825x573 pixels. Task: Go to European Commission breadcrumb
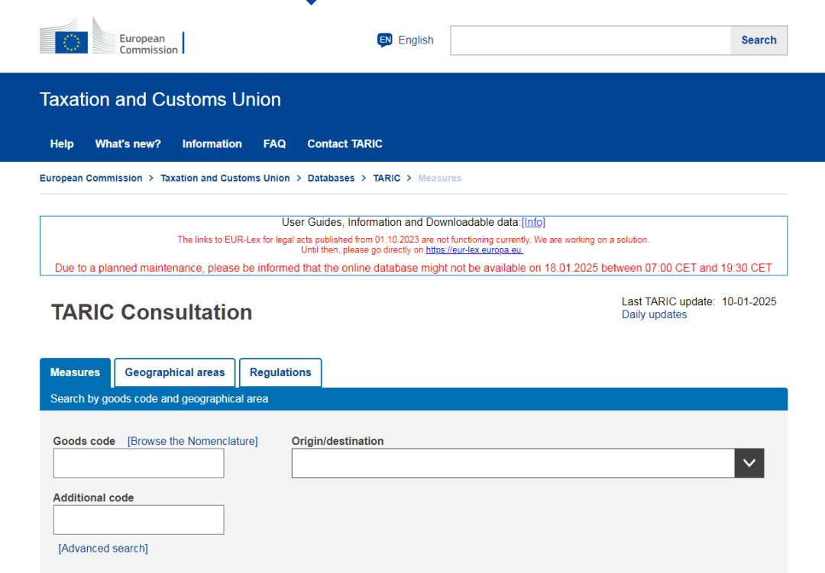[91, 179]
